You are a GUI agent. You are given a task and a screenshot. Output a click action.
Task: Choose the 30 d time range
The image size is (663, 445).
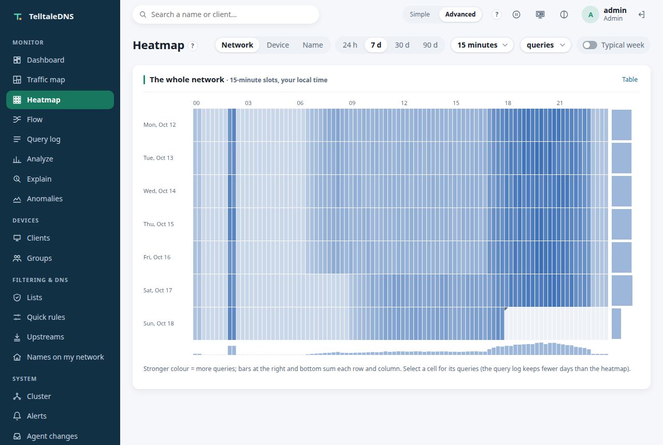tap(402, 45)
